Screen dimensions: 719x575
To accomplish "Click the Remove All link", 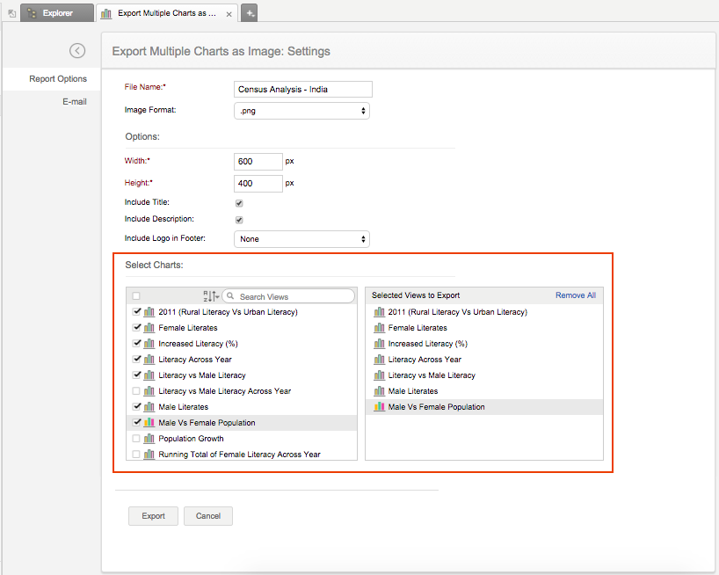I will tap(575, 295).
